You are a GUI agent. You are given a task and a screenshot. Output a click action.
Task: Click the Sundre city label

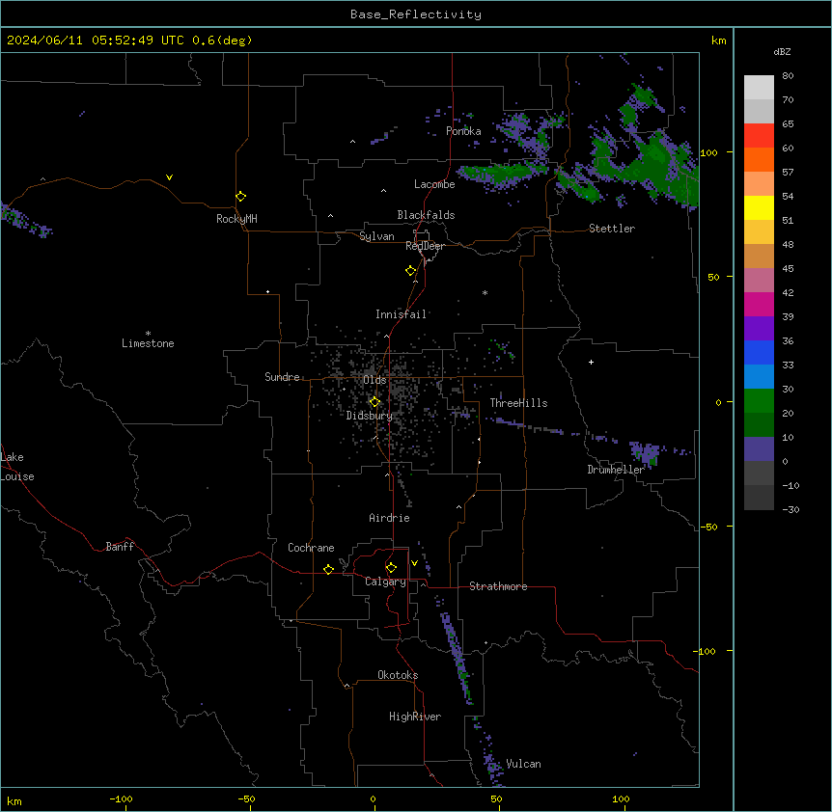pyautogui.click(x=282, y=377)
